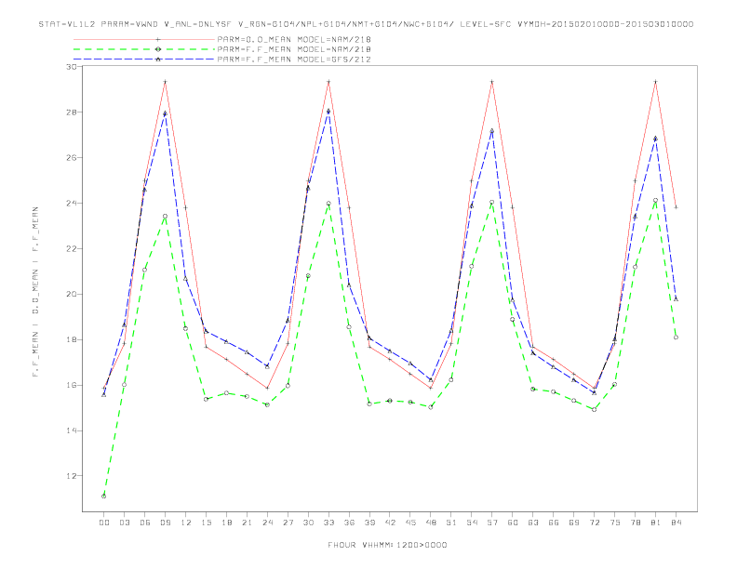737x569 pixels.
Task: Click the x-axis forecast hour label 51
Action: click(x=451, y=523)
